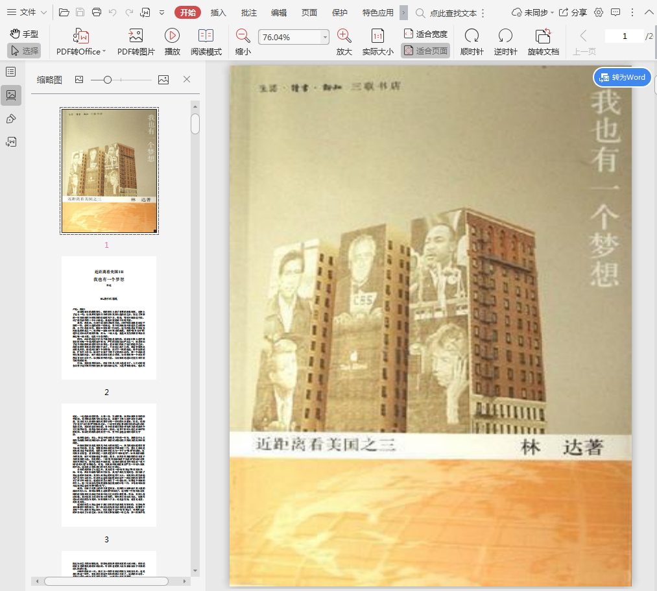Switch to the 插入 tab
This screenshot has width=657, height=591.
219,12
